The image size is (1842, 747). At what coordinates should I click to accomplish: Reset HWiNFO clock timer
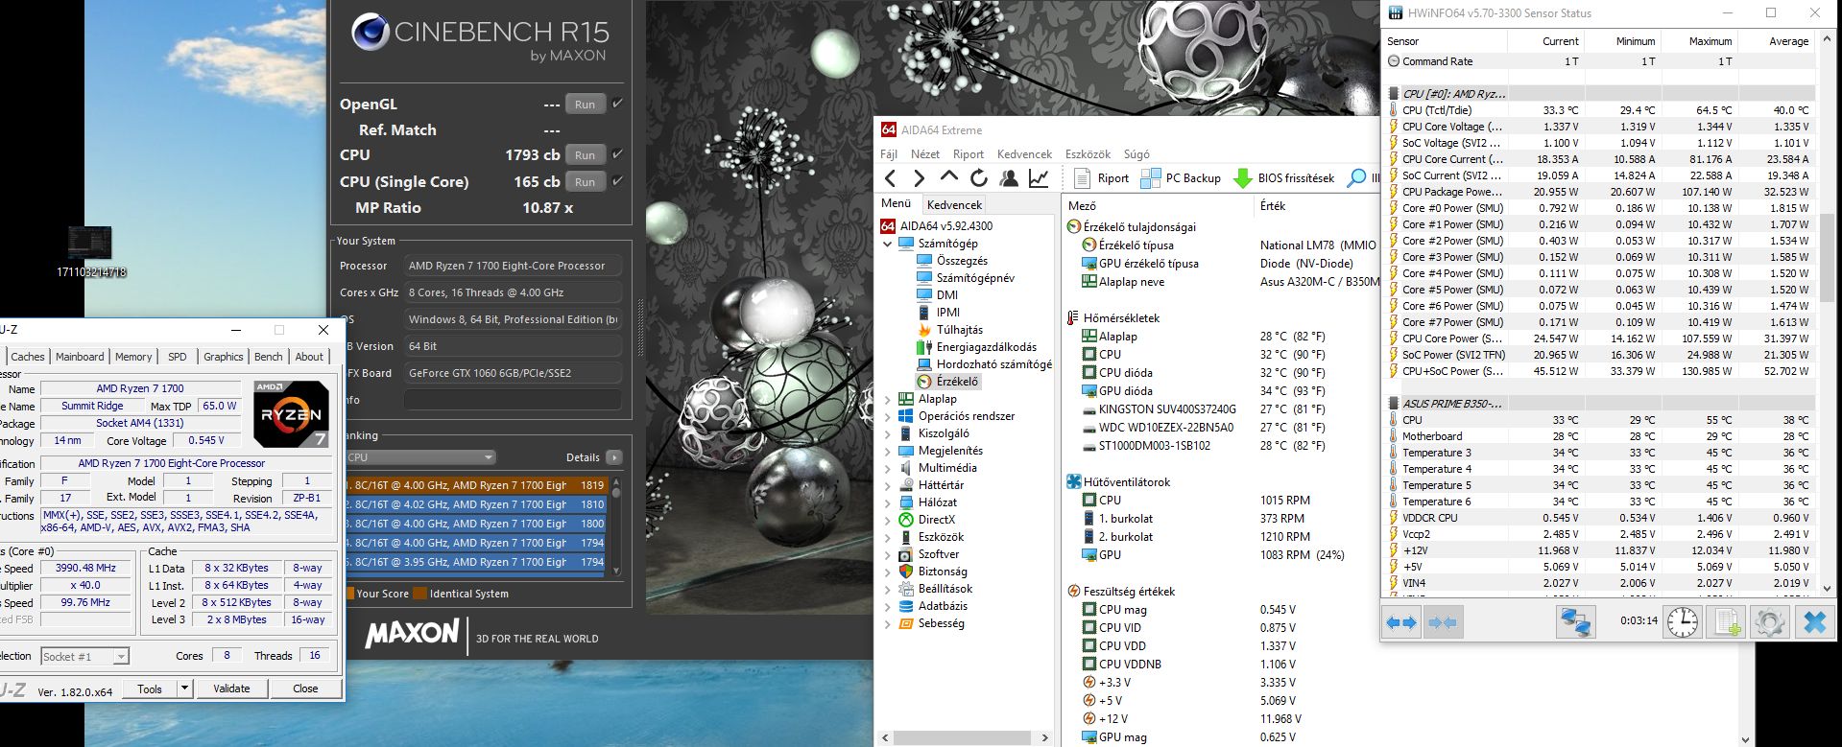[x=1682, y=623]
